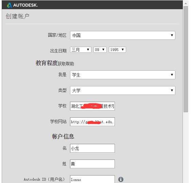Click the vertical scrollbar thumb
This screenshot has width=191, height=183.
point(186,59)
